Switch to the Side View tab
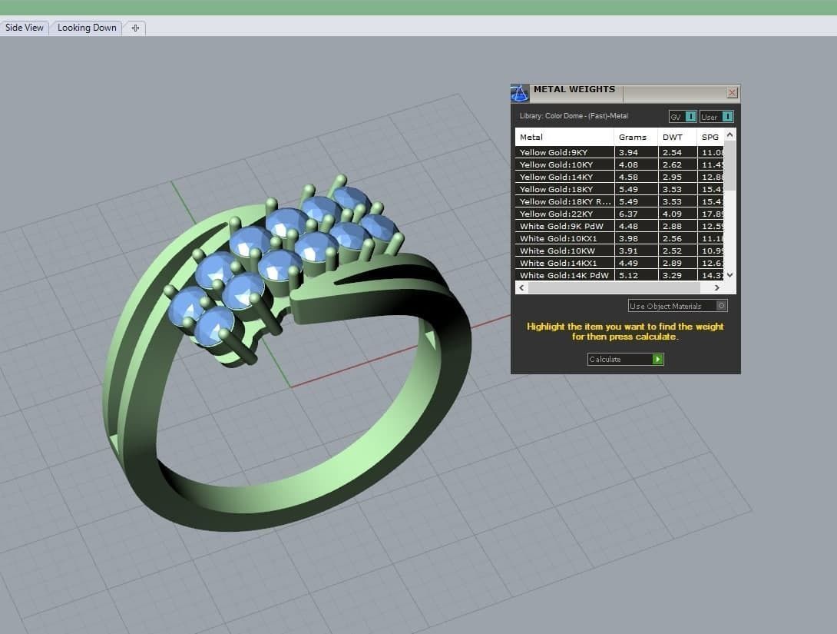 (x=24, y=28)
